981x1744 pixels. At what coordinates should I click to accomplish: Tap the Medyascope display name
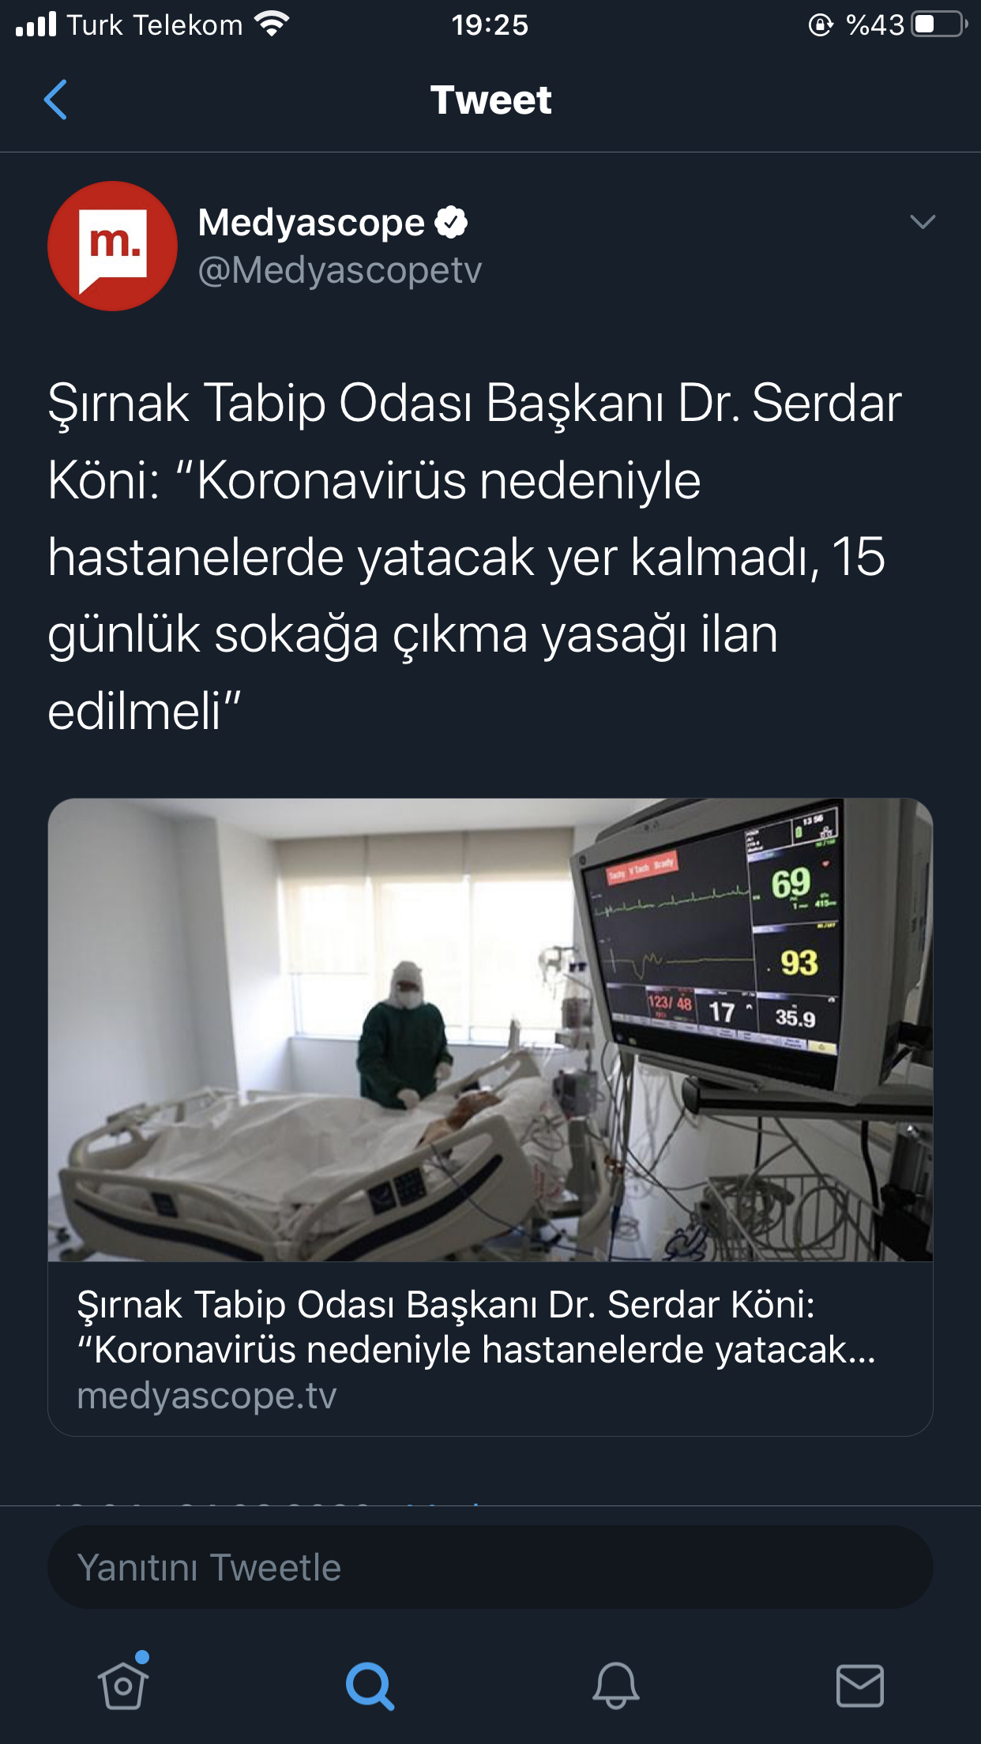(x=311, y=223)
